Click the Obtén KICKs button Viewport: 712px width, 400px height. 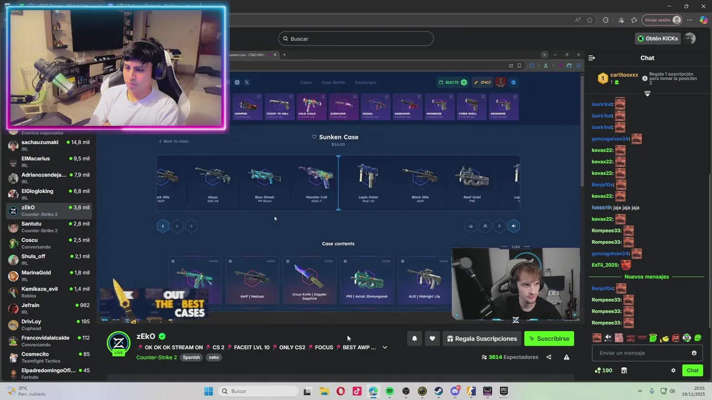coord(657,38)
